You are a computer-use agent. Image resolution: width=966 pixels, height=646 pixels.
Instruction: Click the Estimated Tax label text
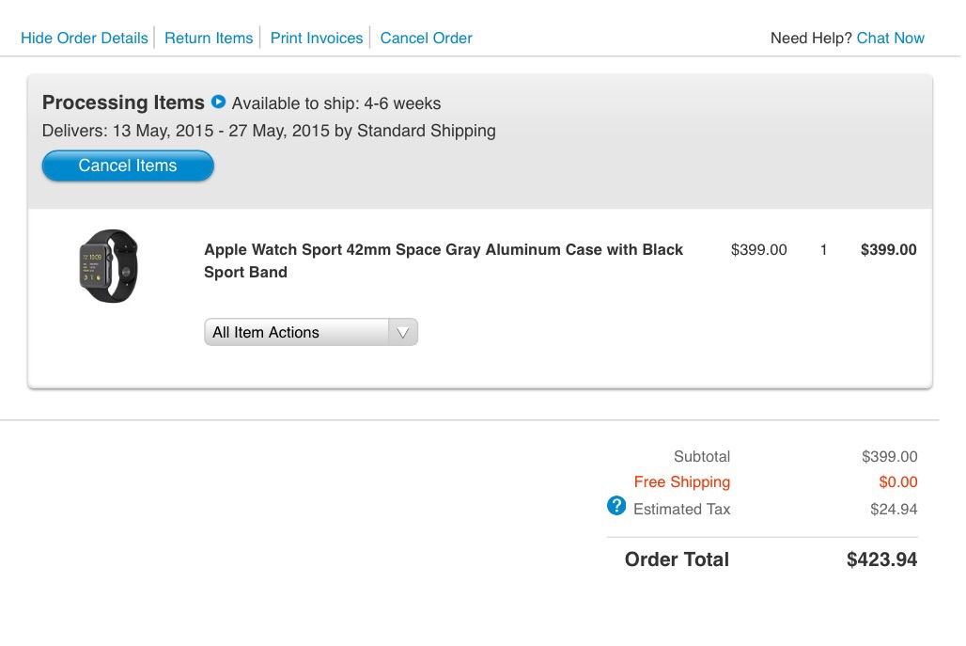click(681, 509)
